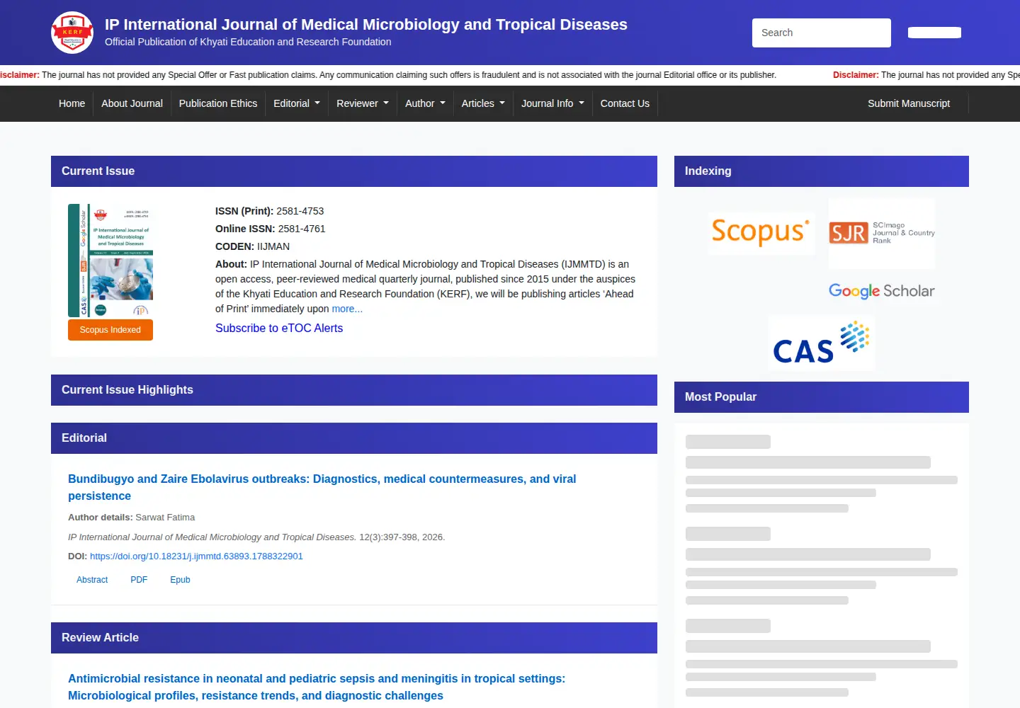Click the ISSN (Print) 2581-4753 text

[269, 211]
